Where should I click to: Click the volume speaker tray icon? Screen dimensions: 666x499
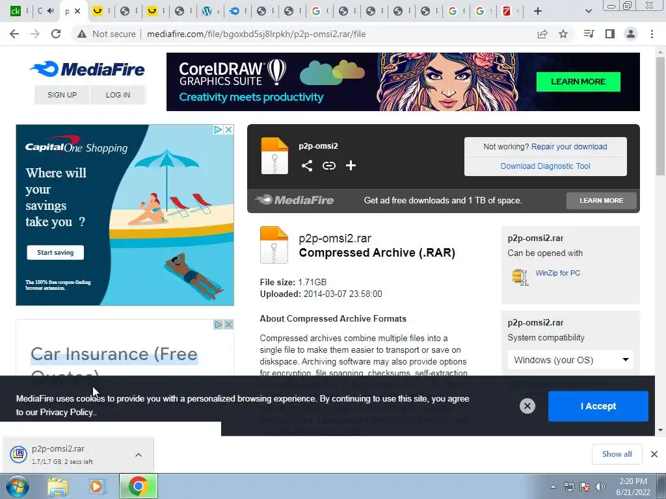(600, 487)
